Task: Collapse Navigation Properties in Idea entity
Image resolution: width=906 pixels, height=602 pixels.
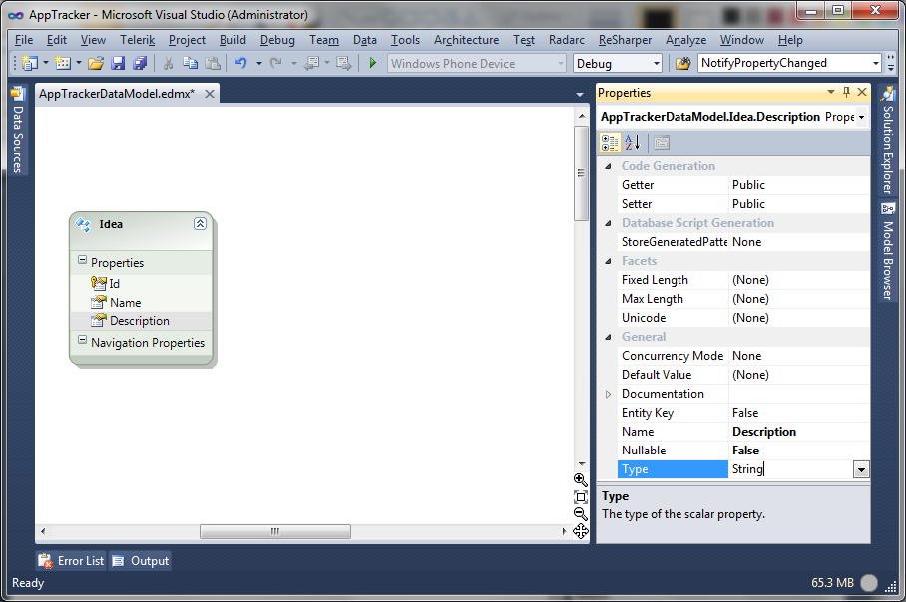Action: click(x=82, y=340)
